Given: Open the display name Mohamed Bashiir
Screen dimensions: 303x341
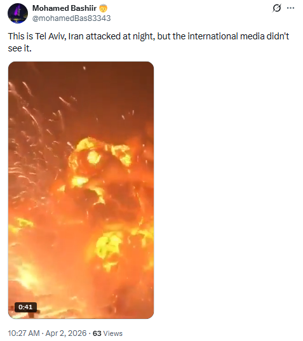Looking at the screenshot, I should point(64,8).
